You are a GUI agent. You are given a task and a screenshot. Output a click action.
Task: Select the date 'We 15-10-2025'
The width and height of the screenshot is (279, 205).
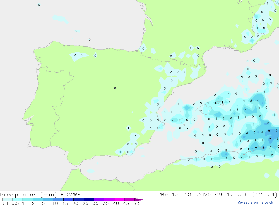(x=186, y=195)
